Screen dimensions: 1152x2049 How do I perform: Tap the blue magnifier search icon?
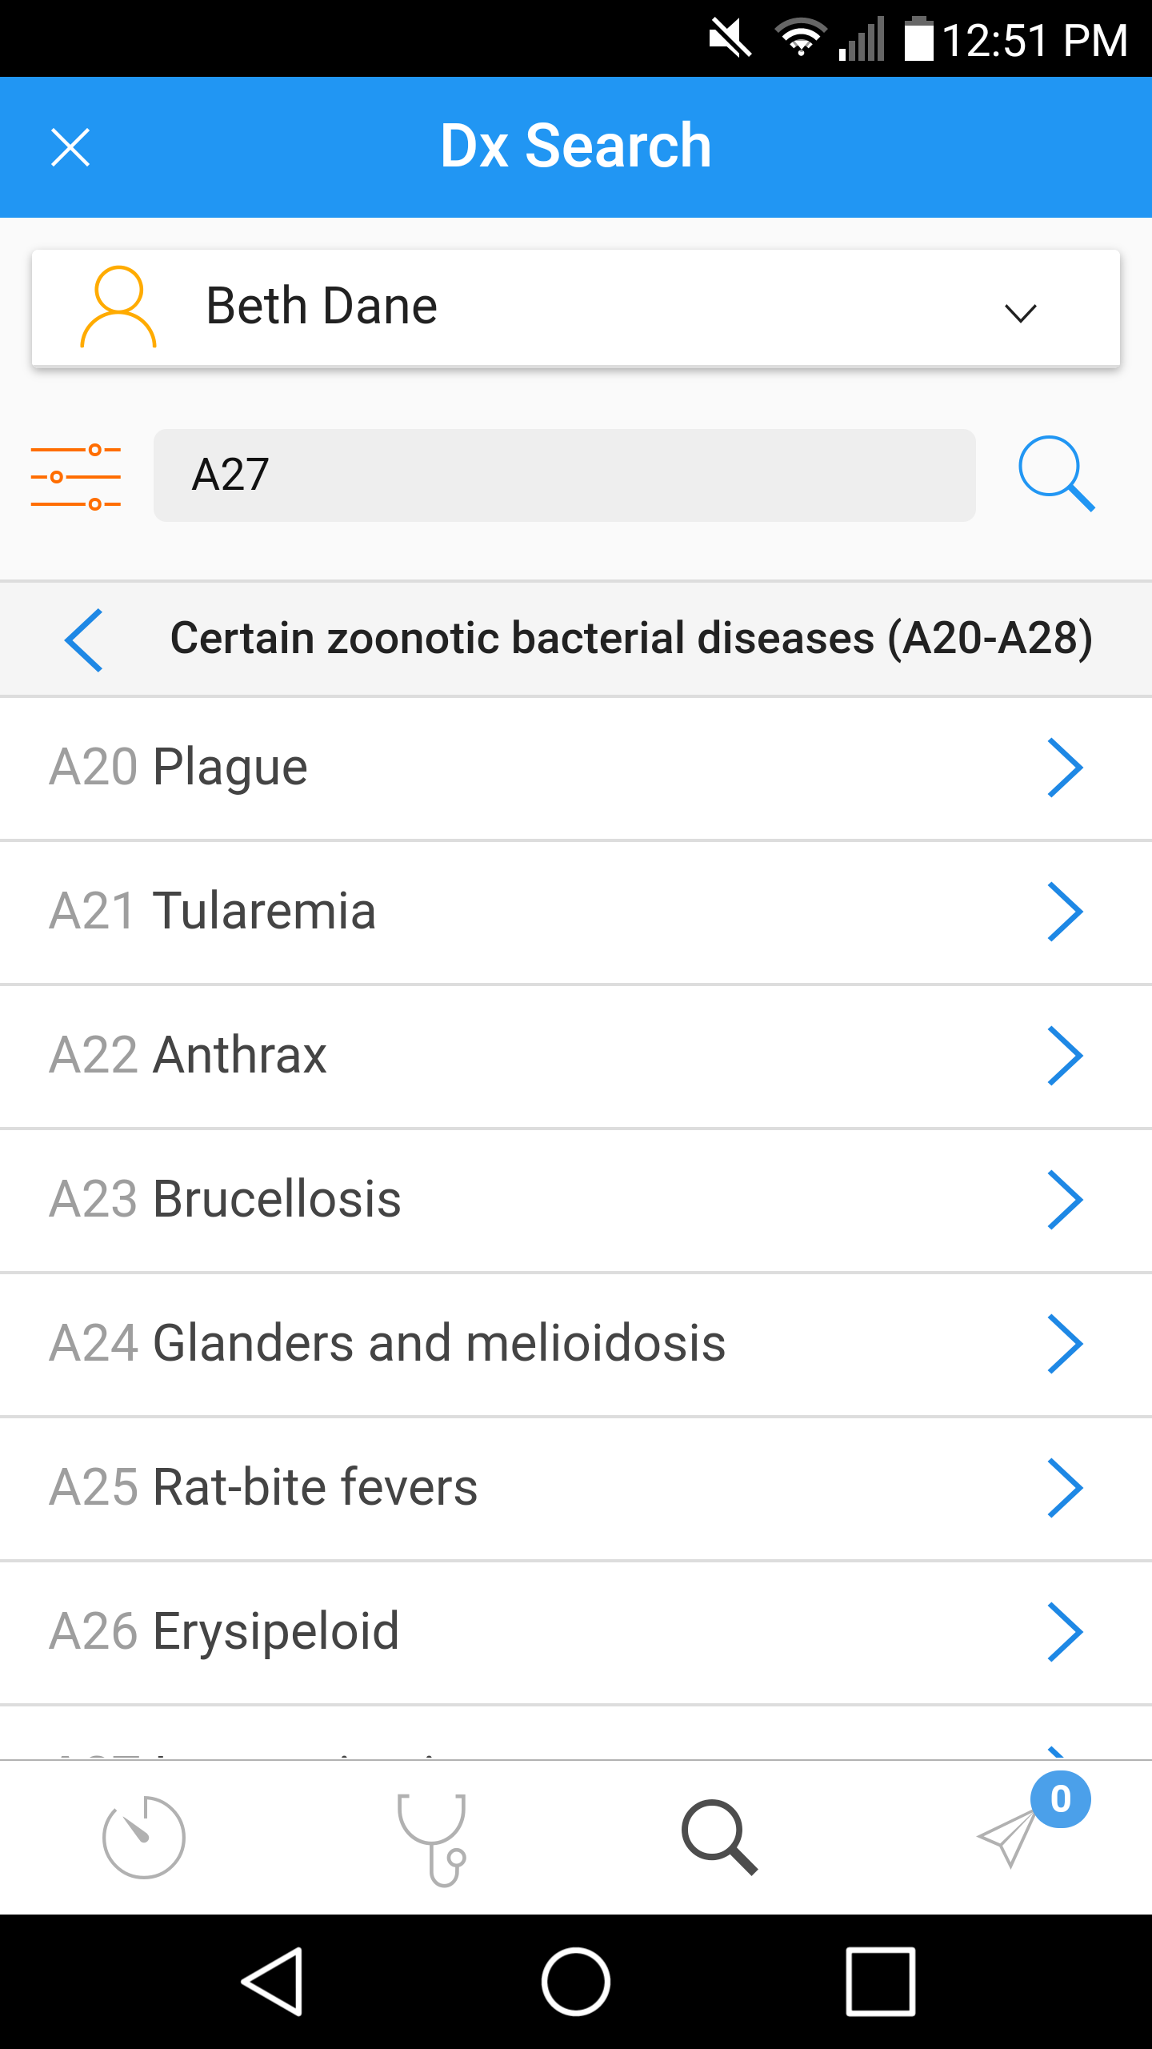pyautogui.click(x=1056, y=474)
